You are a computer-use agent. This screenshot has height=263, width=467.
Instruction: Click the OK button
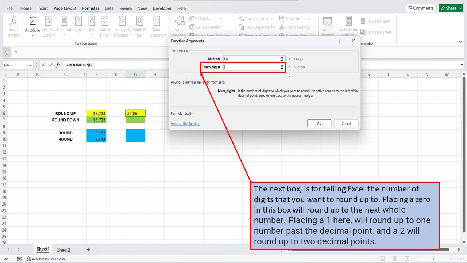[x=319, y=123]
